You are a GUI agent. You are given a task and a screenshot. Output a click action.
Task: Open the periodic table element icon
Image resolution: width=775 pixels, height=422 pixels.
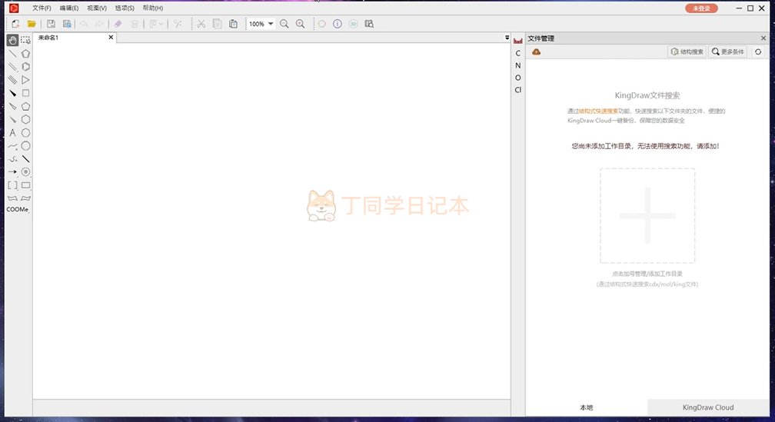517,40
